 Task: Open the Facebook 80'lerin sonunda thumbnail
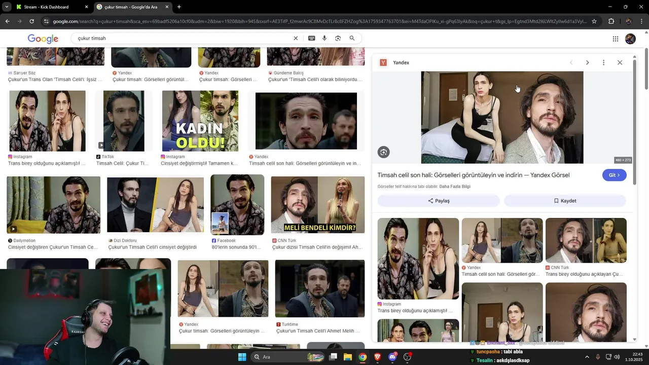[237, 205]
